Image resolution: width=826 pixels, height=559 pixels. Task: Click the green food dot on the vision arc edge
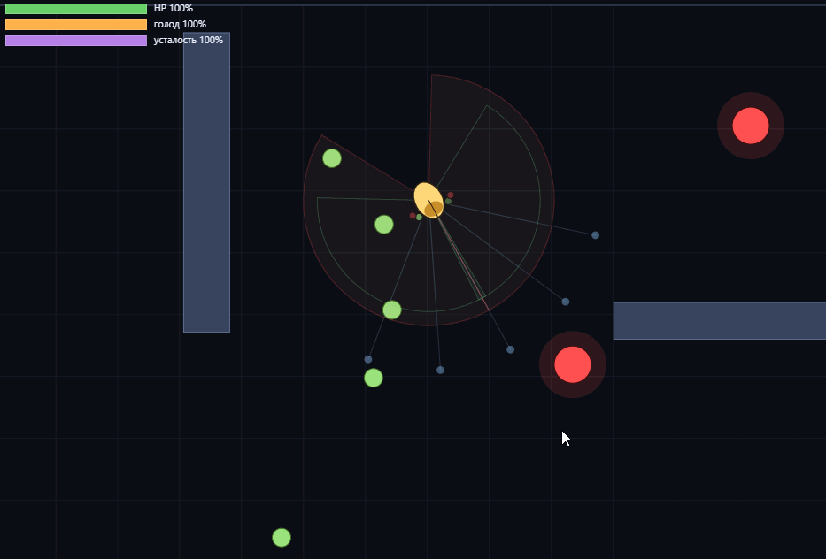coord(392,310)
